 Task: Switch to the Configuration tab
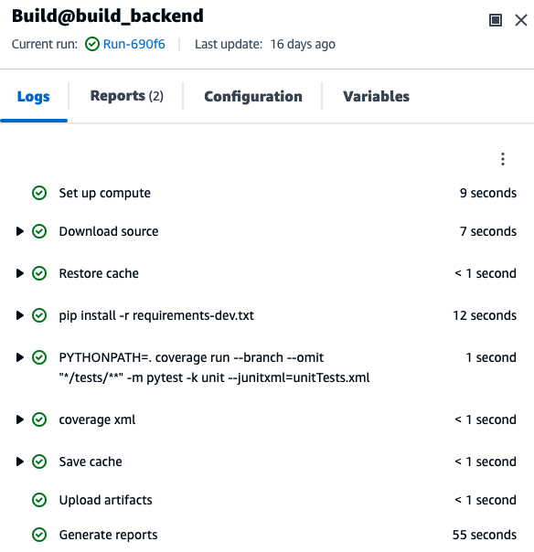[x=253, y=97]
